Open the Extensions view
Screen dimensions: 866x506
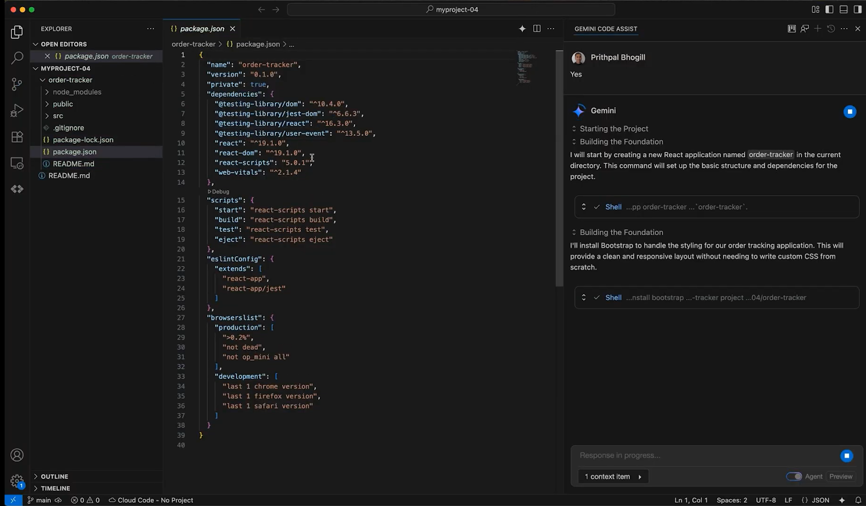click(x=17, y=137)
